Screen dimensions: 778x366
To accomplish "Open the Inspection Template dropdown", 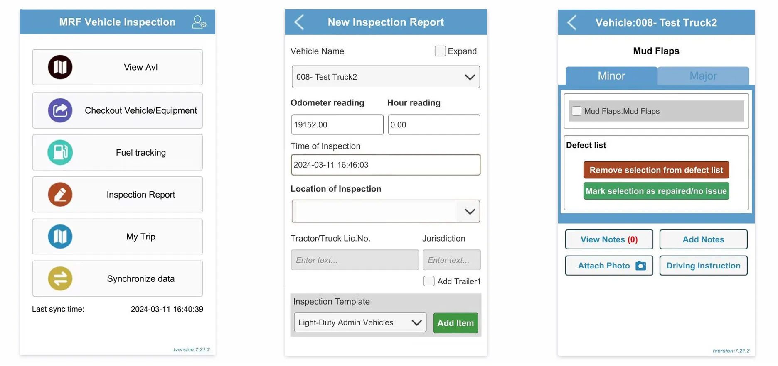I will tap(360, 322).
